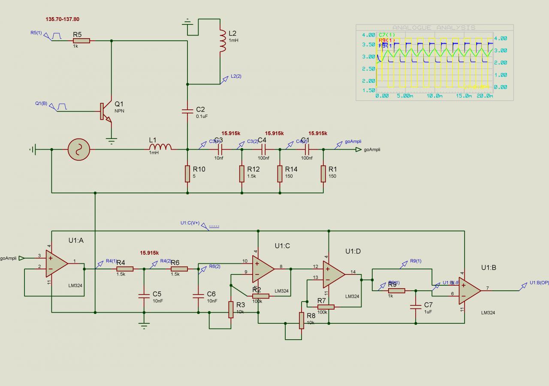Select resistor R14 body
The width and height of the screenshot is (549, 386).
(280, 174)
